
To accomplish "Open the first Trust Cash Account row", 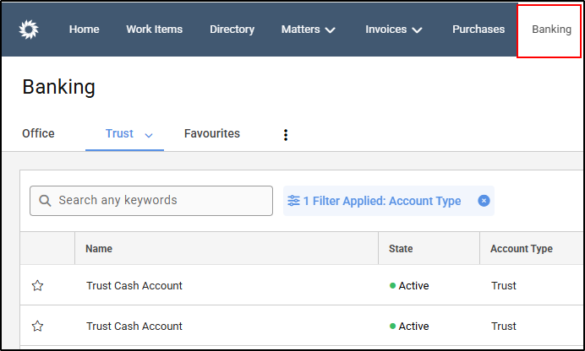I will tap(134, 286).
